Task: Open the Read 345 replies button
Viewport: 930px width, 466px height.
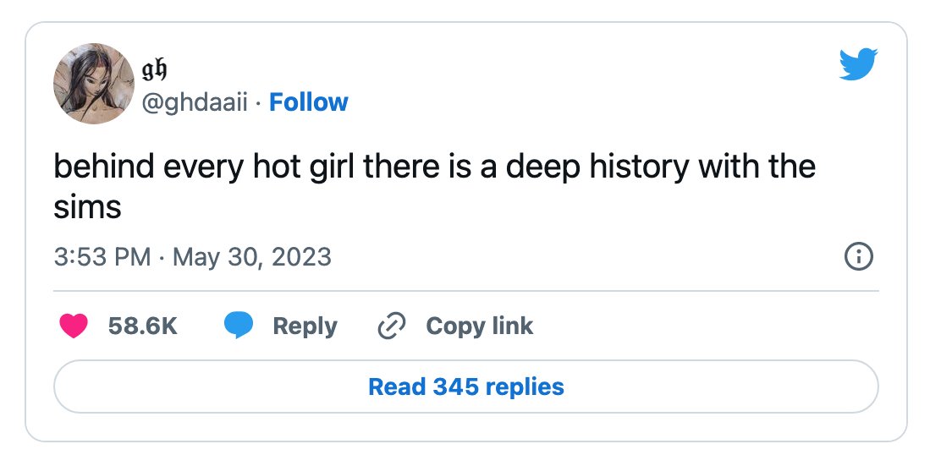Action: (465, 387)
